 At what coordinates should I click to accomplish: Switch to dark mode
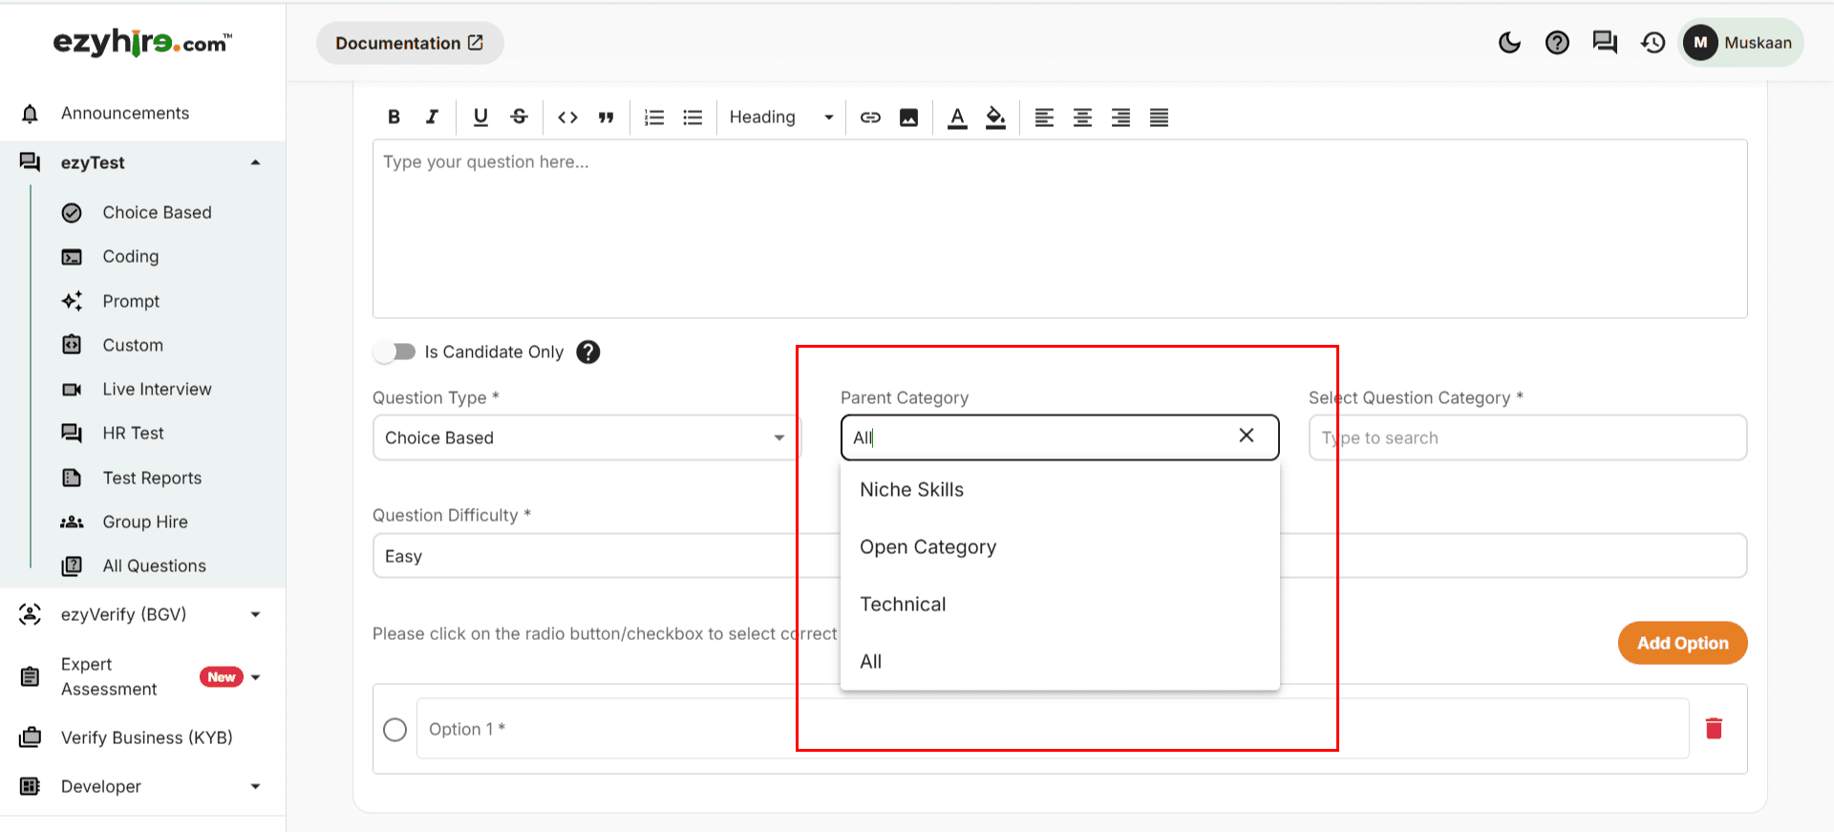point(1509,42)
